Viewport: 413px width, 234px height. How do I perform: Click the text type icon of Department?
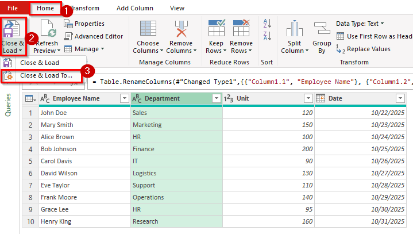137,98
